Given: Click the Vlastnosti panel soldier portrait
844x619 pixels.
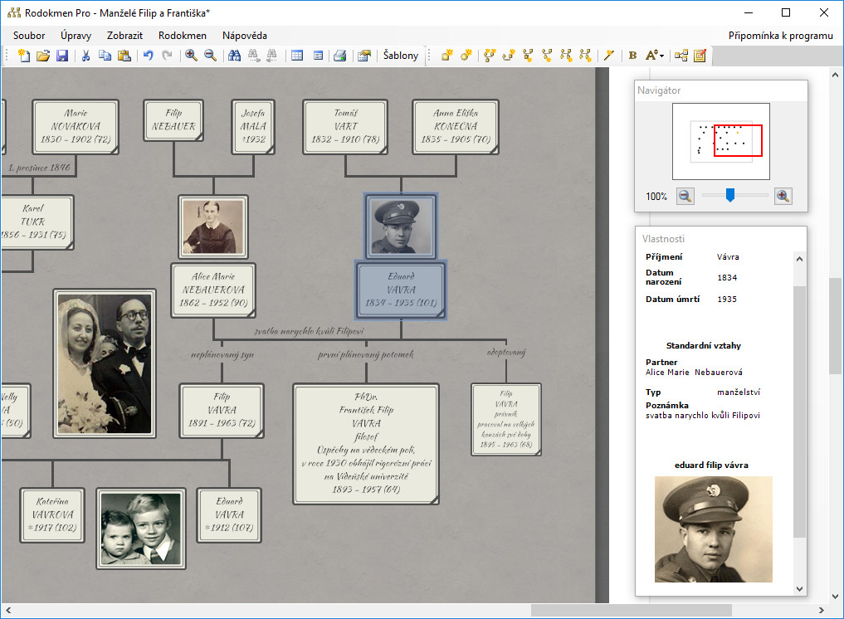Looking at the screenshot, I should pyautogui.click(x=713, y=529).
